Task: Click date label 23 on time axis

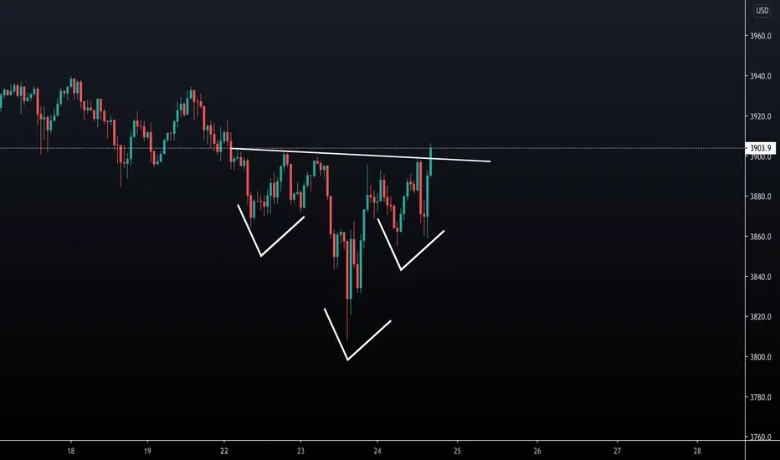Action: 300,451
